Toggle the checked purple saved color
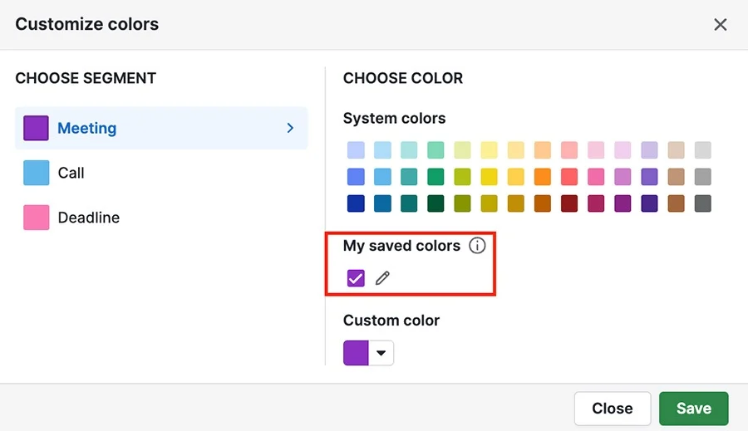The width and height of the screenshot is (748, 431). (356, 278)
